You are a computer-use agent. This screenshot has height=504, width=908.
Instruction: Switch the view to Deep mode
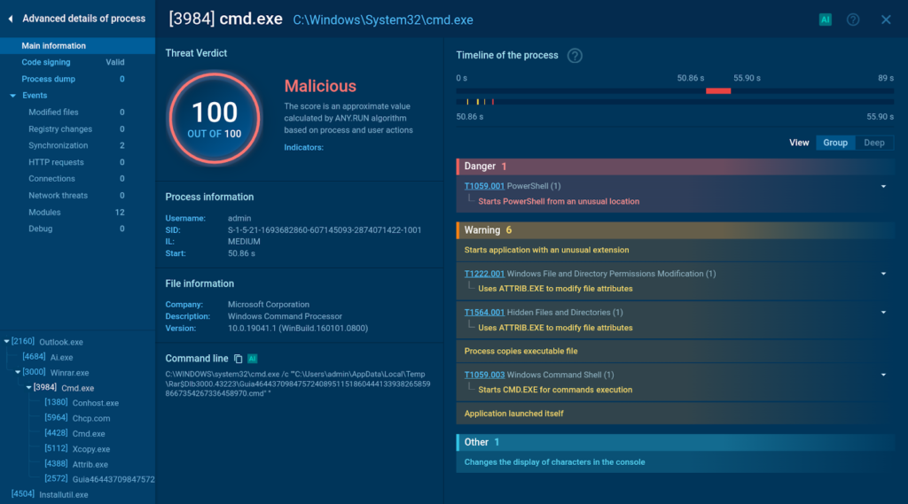coord(873,143)
